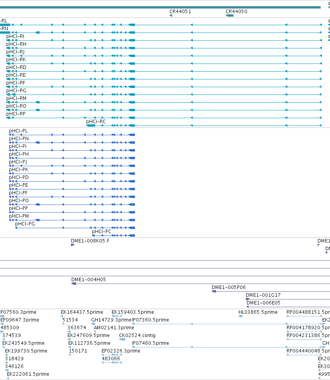This screenshot has height=380, width=330.
Task: Select the CK02524.contig feature block
Action: 122,339
